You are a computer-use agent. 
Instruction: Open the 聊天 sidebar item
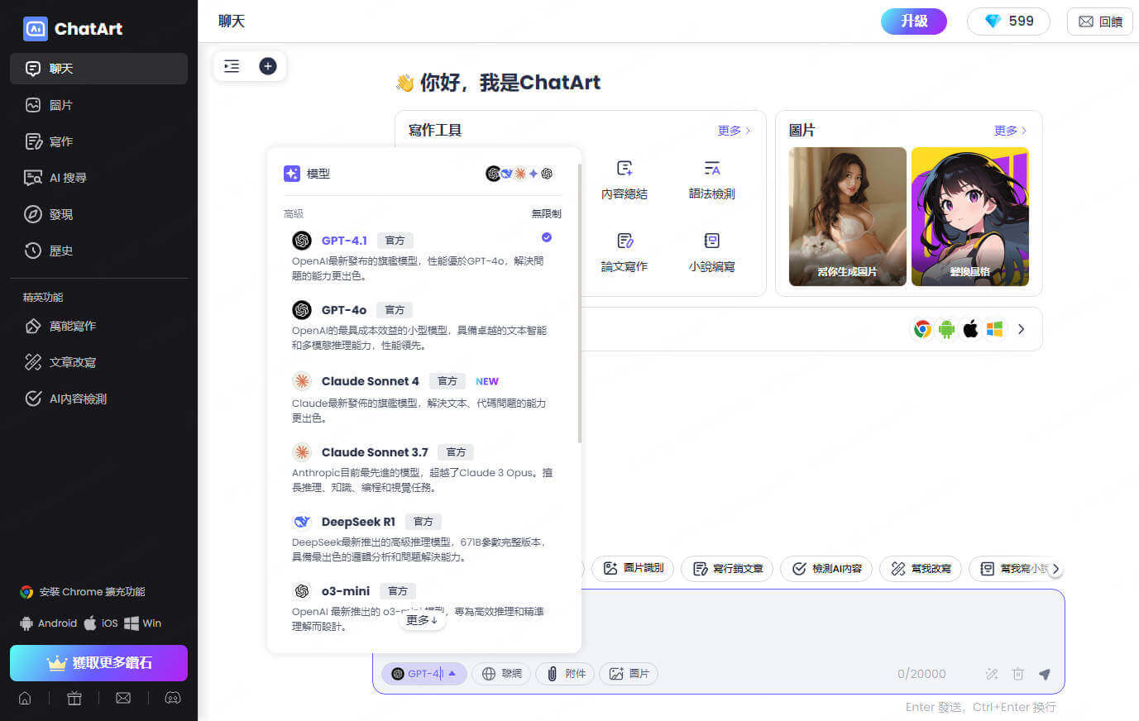coord(98,69)
